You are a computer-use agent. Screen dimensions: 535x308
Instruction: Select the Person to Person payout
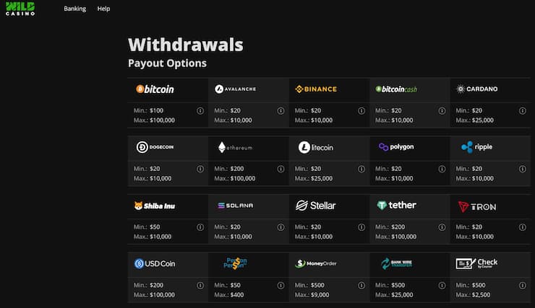[236, 263]
